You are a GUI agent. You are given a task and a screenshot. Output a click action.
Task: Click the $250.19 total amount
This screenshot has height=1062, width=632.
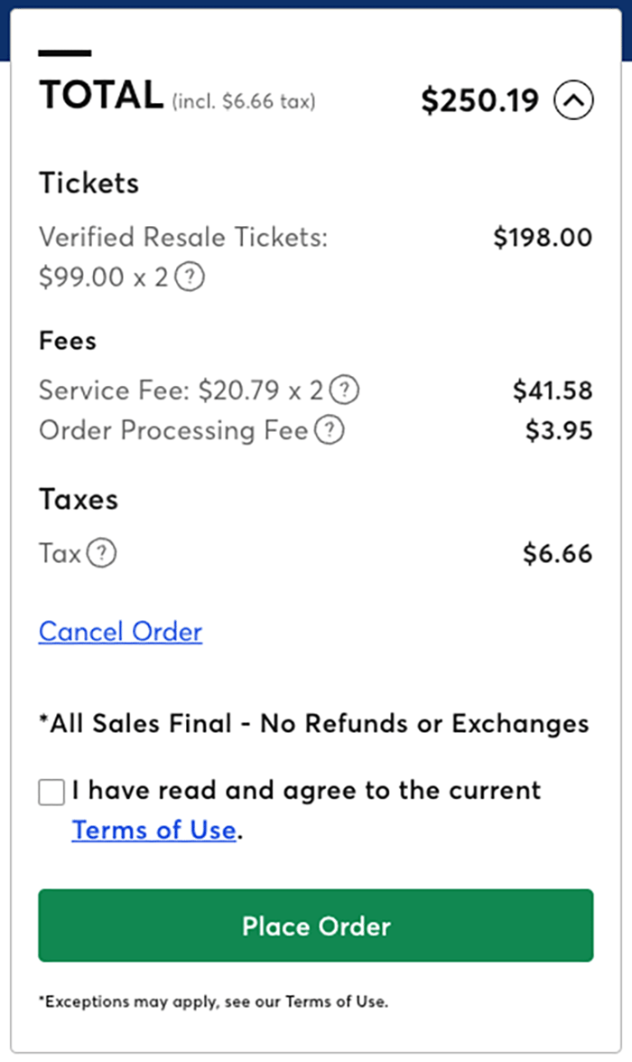point(479,100)
